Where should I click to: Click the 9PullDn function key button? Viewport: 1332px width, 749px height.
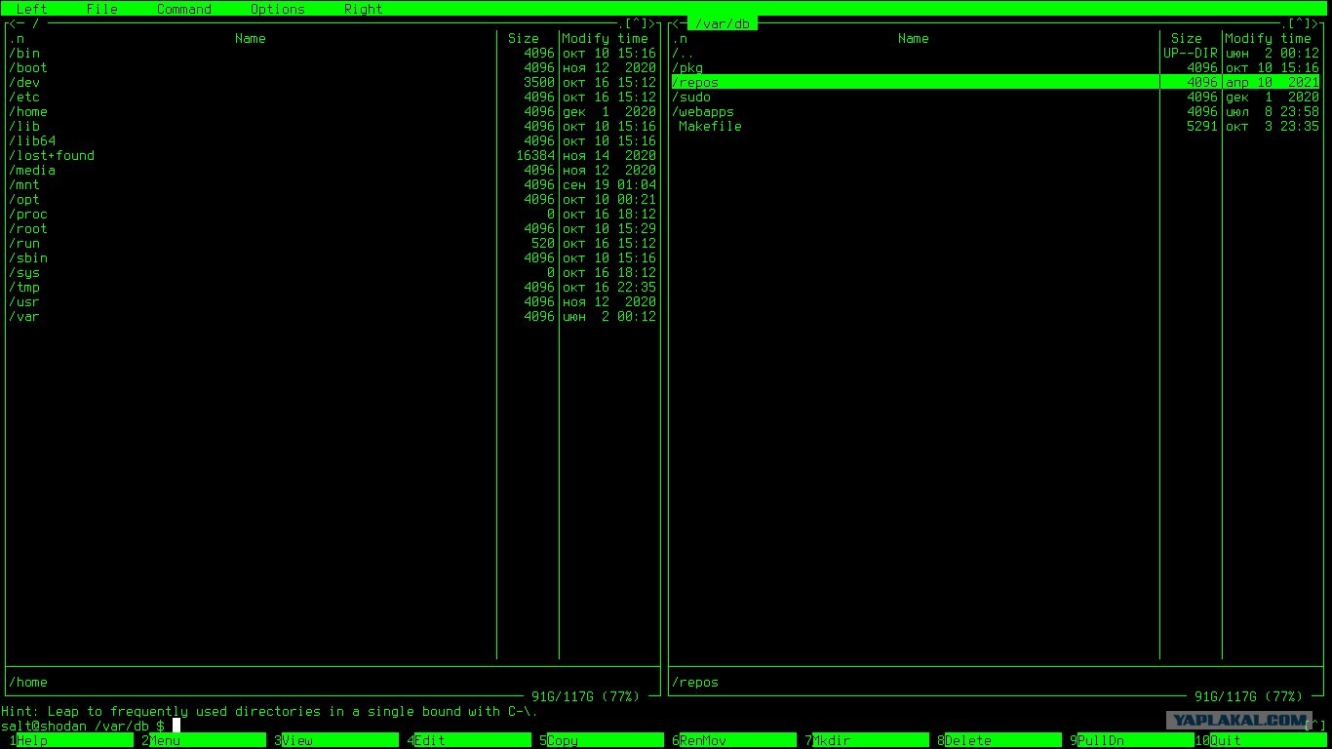click(1131, 740)
